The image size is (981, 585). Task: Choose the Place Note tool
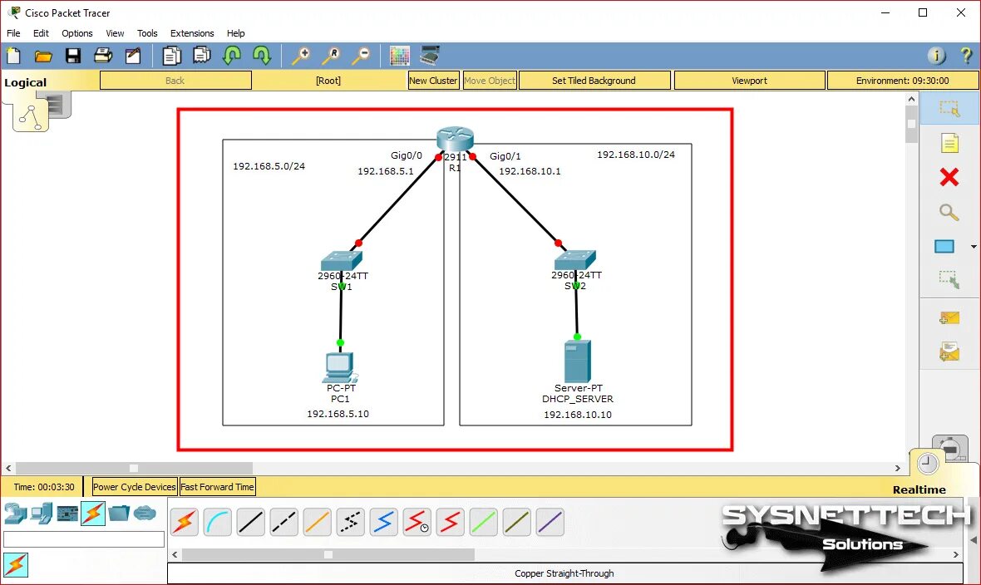pos(949,143)
